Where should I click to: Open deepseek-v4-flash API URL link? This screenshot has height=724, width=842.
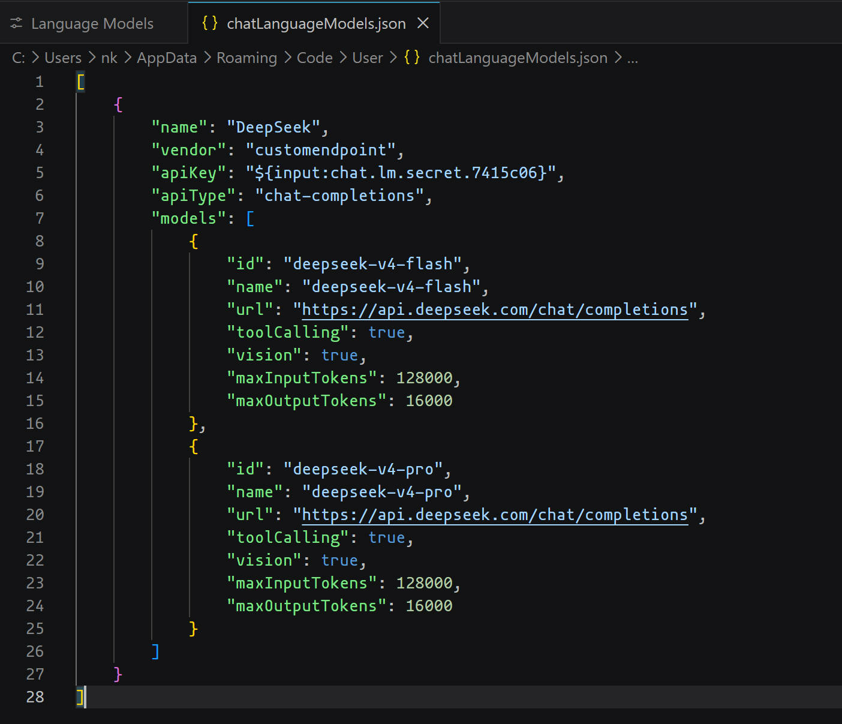pyautogui.click(x=495, y=310)
